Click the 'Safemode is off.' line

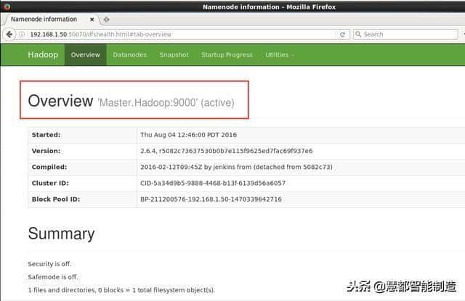tap(53, 277)
